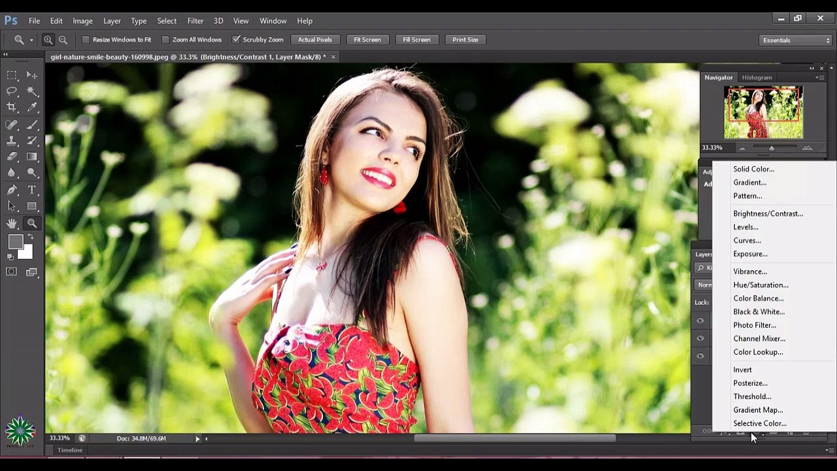Reset to default foreground and background colors
The height and width of the screenshot is (471, 837).
pyautogui.click(x=10, y=257)
